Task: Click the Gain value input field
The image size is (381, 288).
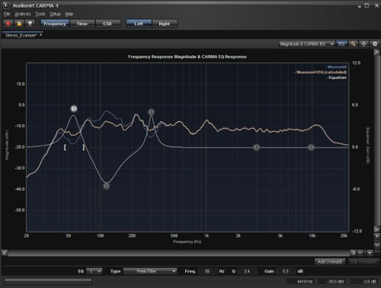Action: 286,271
